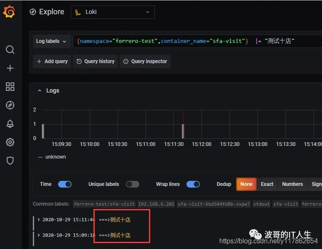Add a new query row

point(52,61)
